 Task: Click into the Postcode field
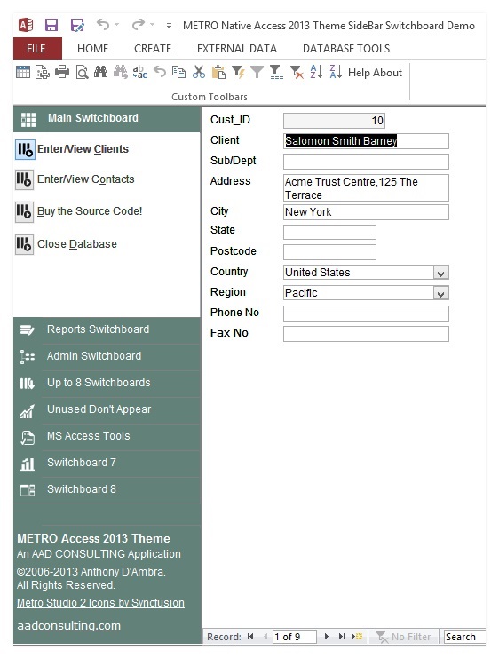(x=329, y=252)
